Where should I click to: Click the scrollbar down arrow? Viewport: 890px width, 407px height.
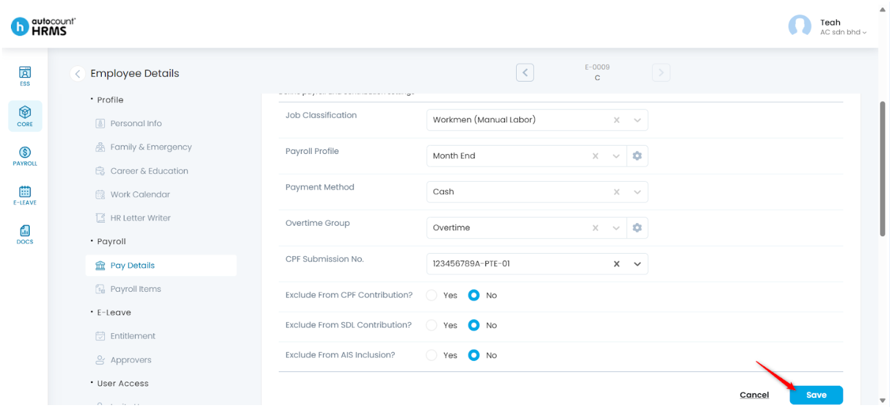(882, 400)
